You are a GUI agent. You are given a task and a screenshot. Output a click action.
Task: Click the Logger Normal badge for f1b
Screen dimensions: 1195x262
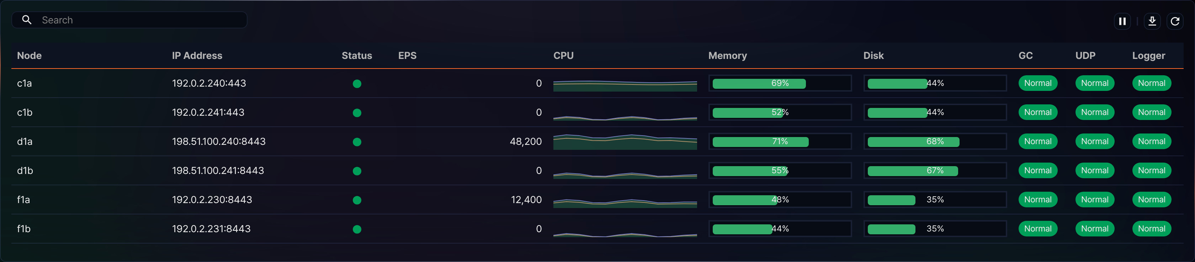click(x=1151, y=229)
